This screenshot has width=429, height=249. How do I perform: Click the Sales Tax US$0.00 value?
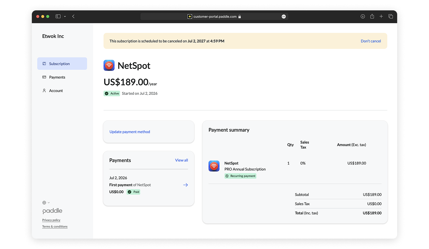(x=374, y=204)
